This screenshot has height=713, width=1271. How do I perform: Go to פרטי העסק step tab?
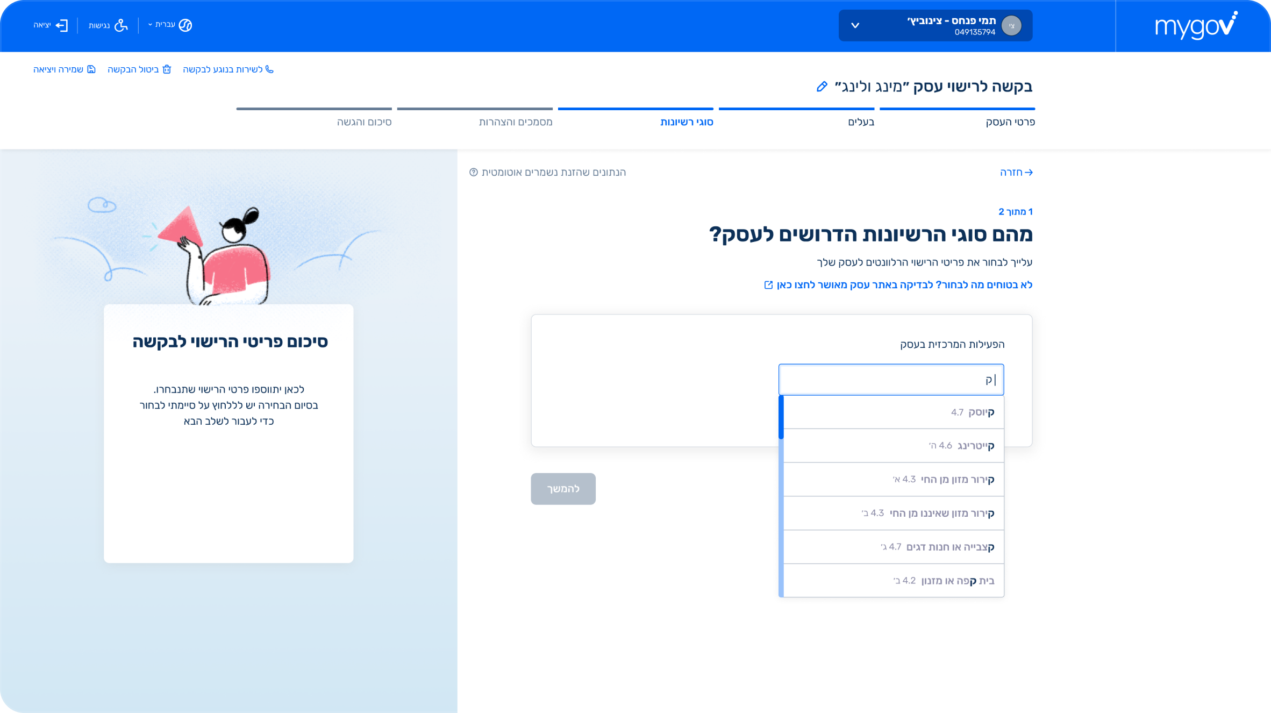pyautogui.click(x=1010, y=122)
